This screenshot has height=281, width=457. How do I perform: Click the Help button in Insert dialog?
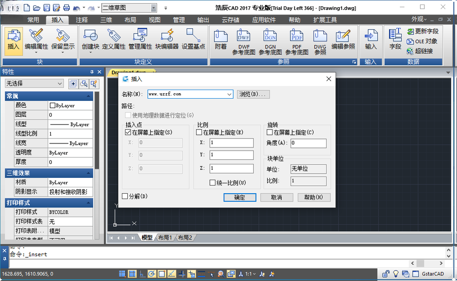coord(314,197)
